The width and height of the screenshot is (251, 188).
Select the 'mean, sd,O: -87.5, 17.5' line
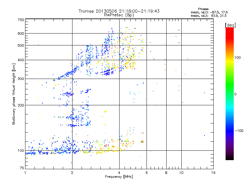point(209,12)
